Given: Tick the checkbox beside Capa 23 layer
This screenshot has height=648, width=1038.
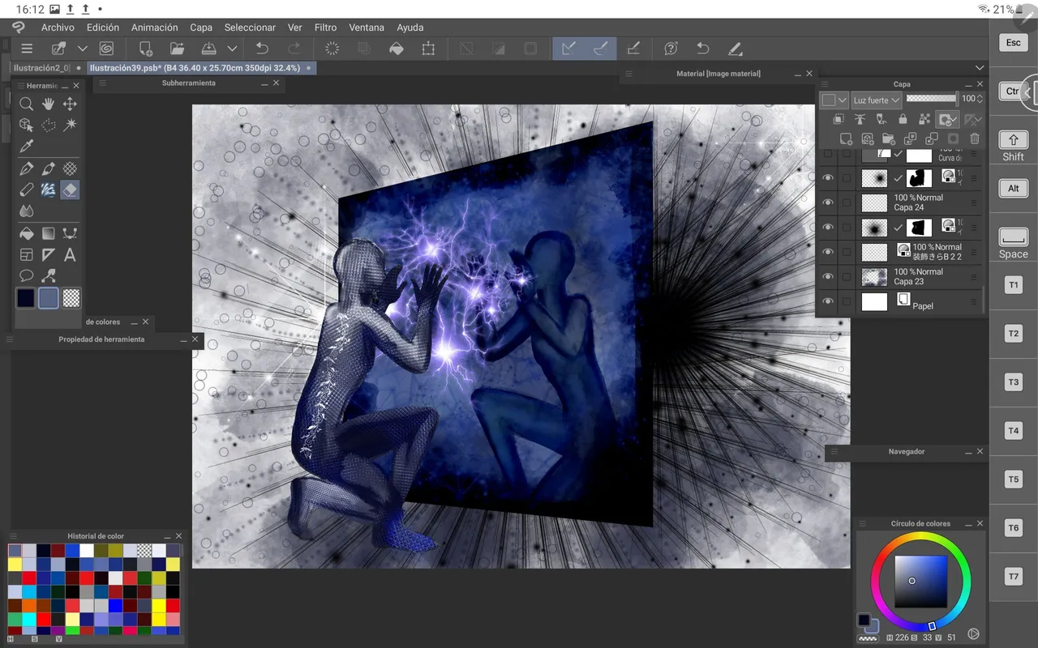Looking at the screenshot, I should click(847, 277).
